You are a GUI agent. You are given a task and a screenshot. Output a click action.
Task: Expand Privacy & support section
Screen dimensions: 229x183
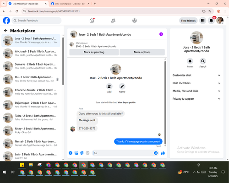click(x=196, y=99)
